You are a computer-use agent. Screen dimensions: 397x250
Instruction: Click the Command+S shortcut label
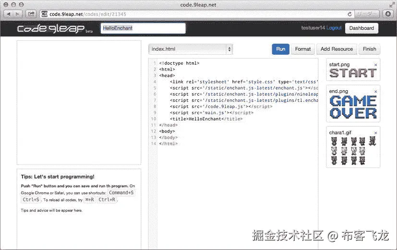coord(121,193)
